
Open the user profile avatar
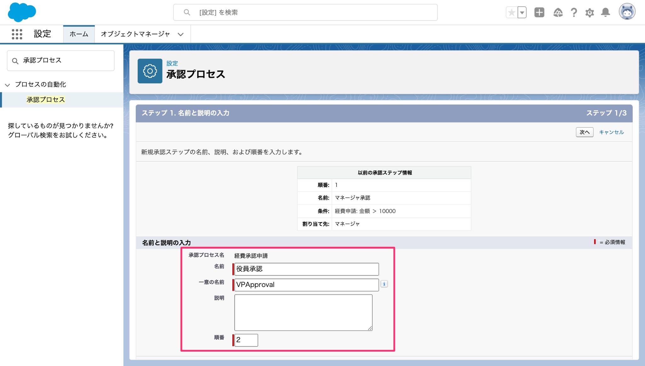627,12
